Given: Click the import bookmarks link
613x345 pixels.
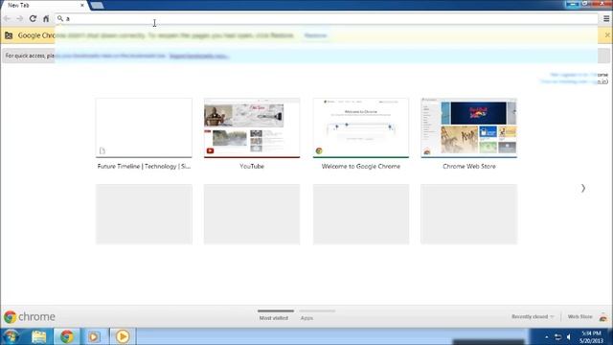Looking at the screenshot, I should pos(199,56).
